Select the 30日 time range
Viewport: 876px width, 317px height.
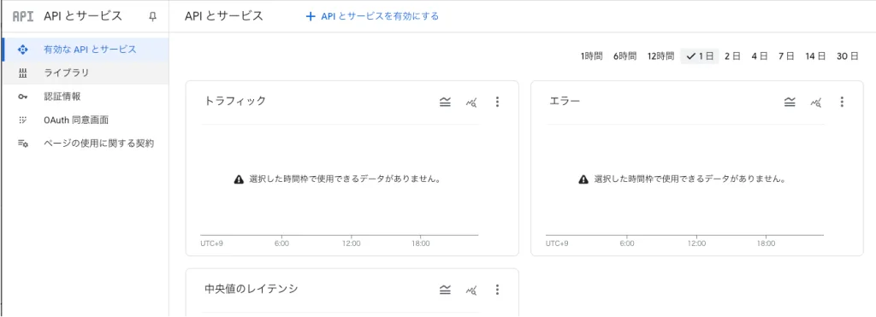(848, 56)
